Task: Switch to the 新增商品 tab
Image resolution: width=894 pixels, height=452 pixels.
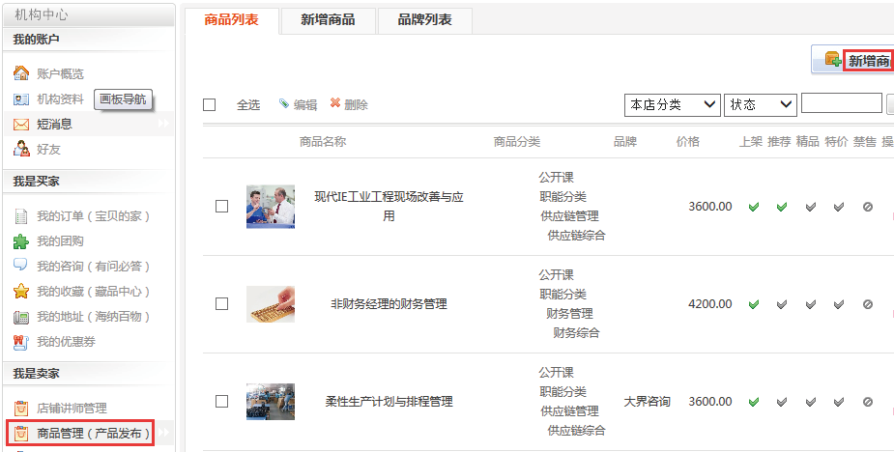Action: pyautogui.click(x=328, y=20)
